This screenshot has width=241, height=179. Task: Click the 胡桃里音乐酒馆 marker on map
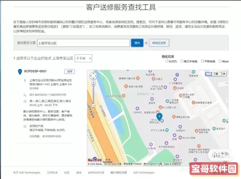point(193,102)
